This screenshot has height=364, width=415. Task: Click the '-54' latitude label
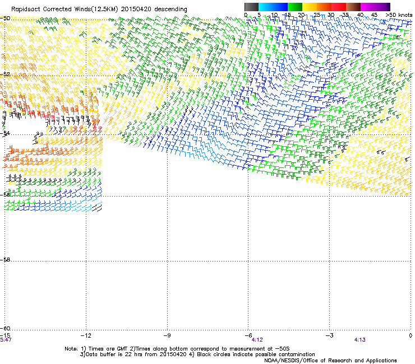(x=5, y=133)
